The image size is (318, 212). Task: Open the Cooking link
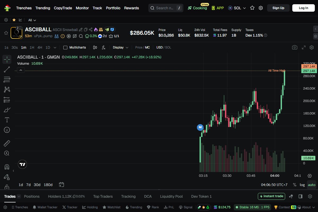coord(197,8)
